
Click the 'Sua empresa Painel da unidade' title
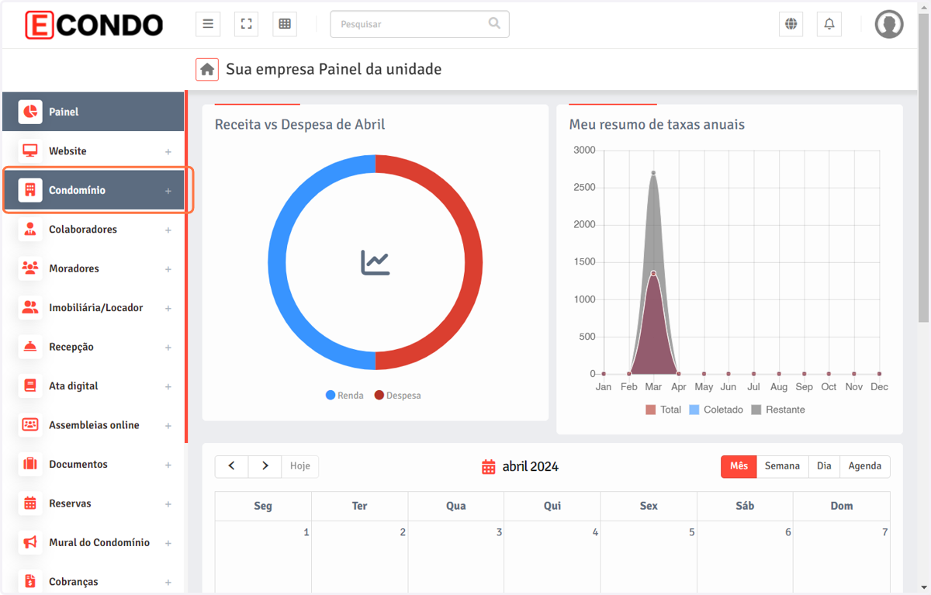pos(334,69)
